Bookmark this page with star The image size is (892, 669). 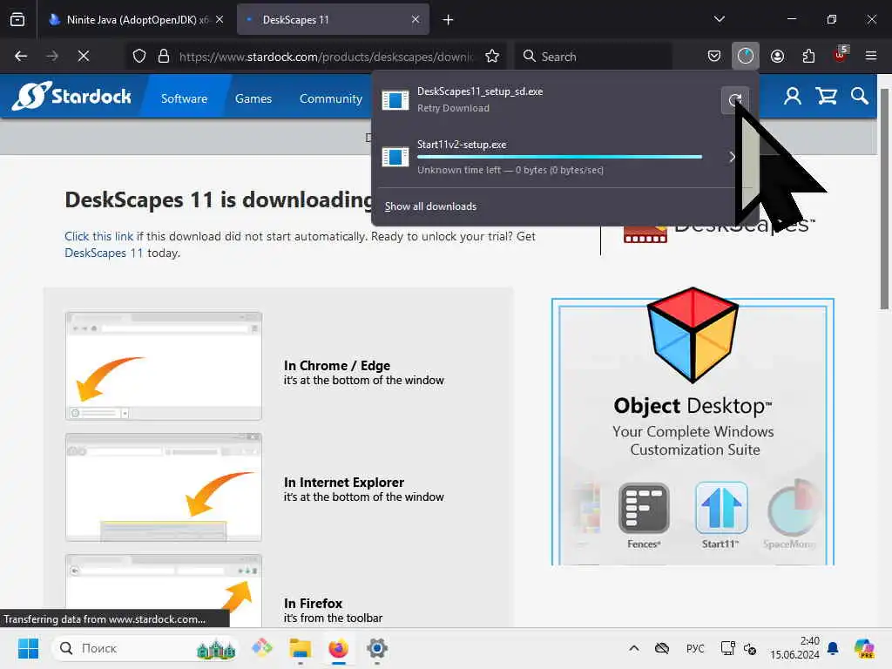pyautogui.click(x=492, y=56)
